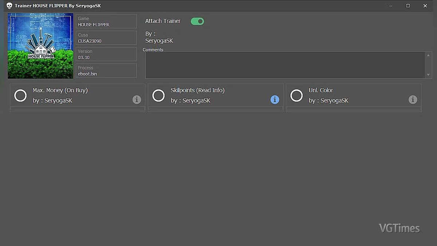The width and height of the screenshot is (437, 246).
Task: Turn on the Unl. Color cheat circle
Action: [x=296, y=95]
